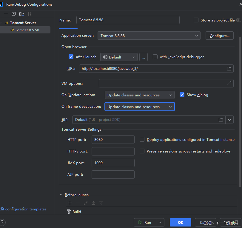Create new folder for configurations icon
The width and height of the screenshot is (242, 228).
21,14
